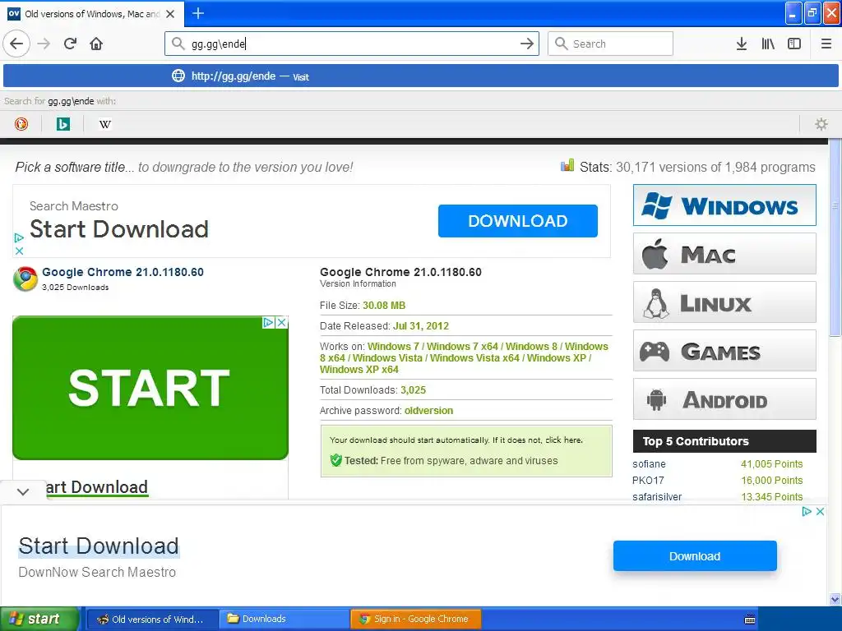Select the Android category button
Screen dimensions: 842x631
[724, 399]
